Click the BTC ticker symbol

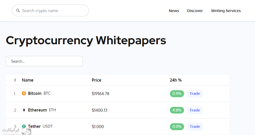47,93
